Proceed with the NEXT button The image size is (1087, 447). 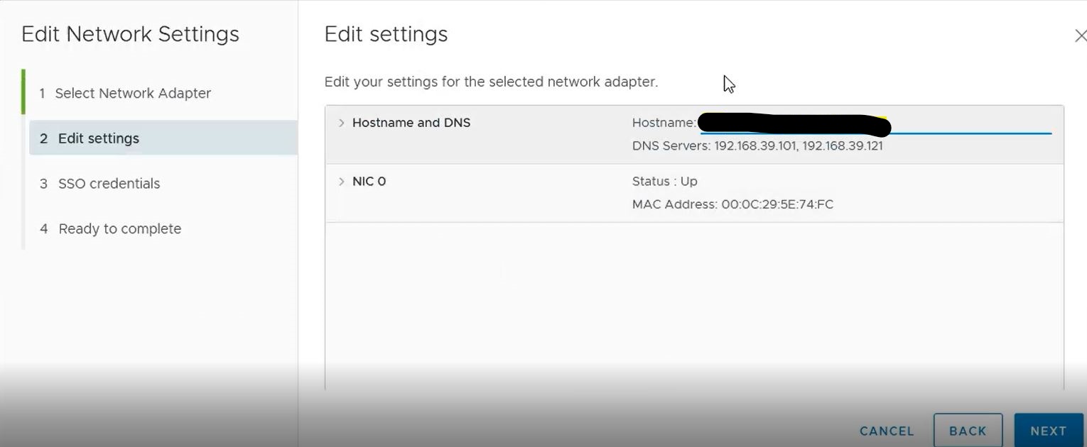coord(1049,430)
